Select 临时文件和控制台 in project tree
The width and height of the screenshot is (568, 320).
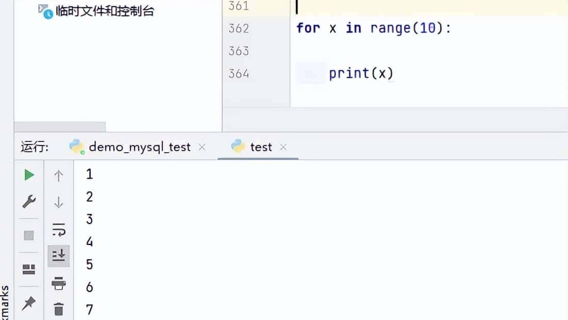click(x=105, y=11)
